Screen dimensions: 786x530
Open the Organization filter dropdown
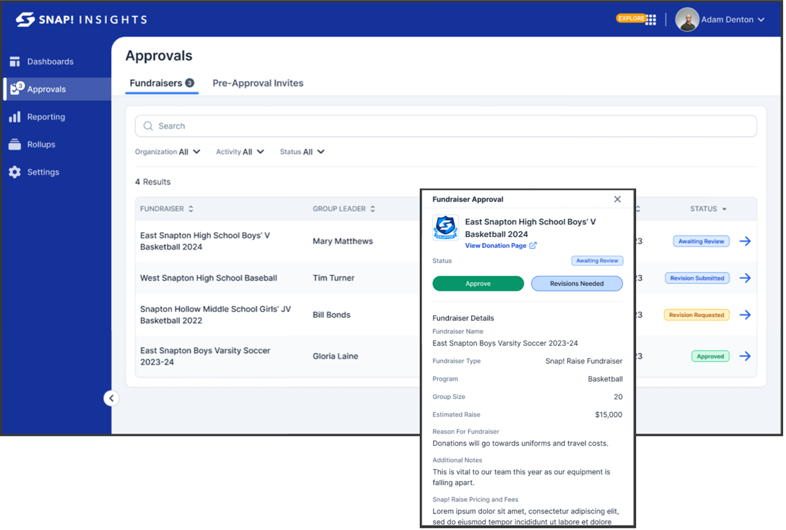[168, 151]
